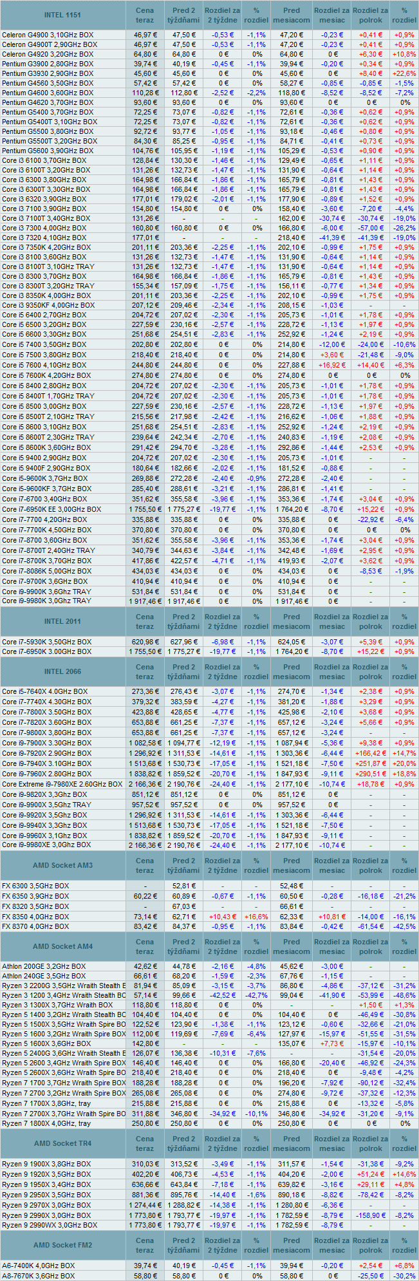Viewport: 419px width, 1281px height.
Task: Click A8-7670K 3,6GHz BOX row
Action: (38, 1275)
